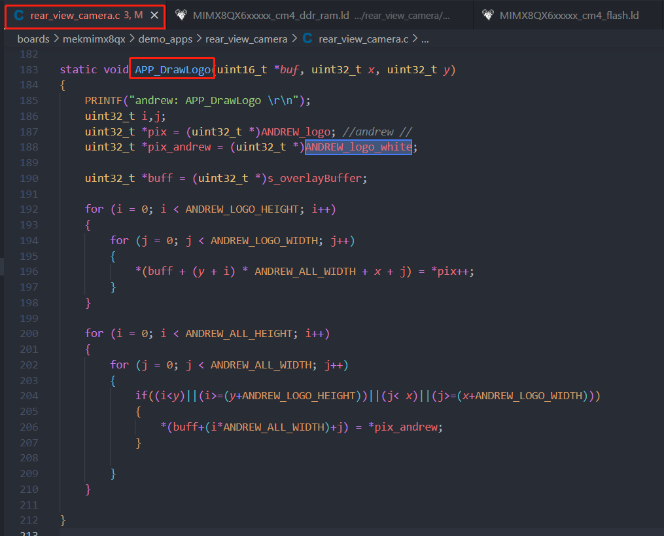Click s_overlayBuffer on line 190
664x536 pixels.
tap(315, 179)
